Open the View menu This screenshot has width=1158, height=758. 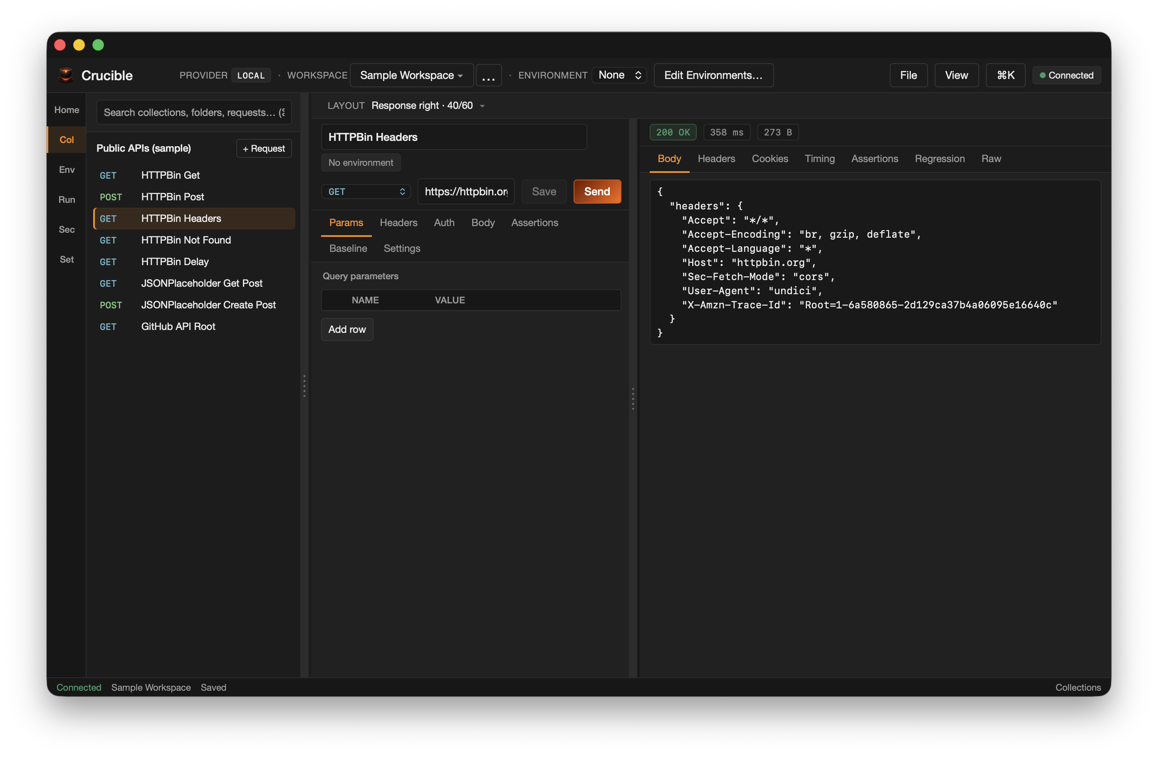(956, 75)
